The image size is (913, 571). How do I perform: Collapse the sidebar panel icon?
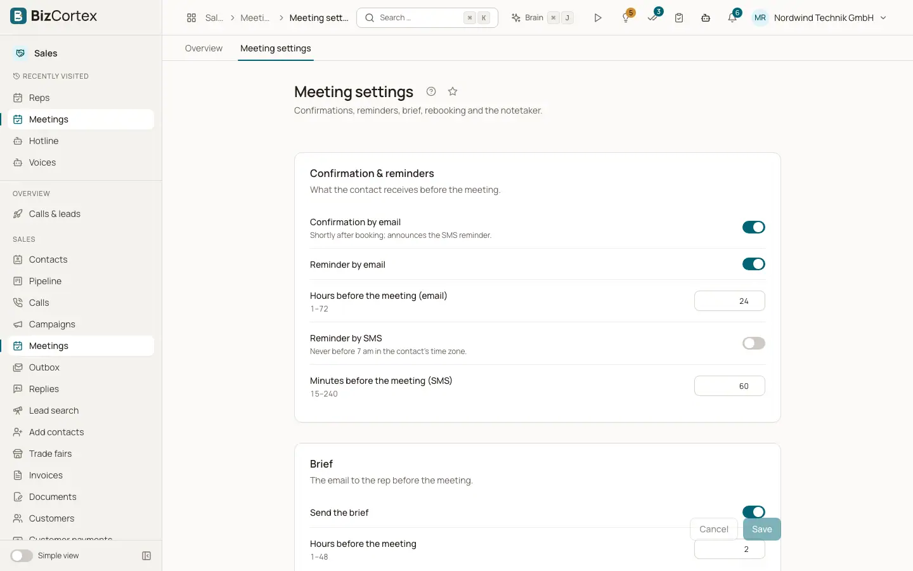(x=146, y=556)
